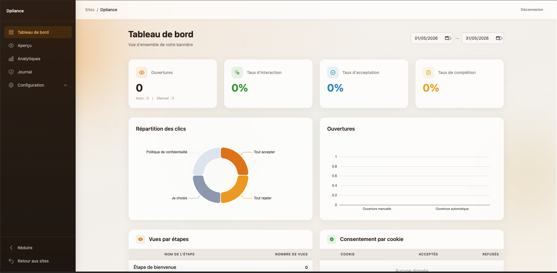
Task: Click the Dpliance breadcrumb
Action: click(x=109, y=10)
